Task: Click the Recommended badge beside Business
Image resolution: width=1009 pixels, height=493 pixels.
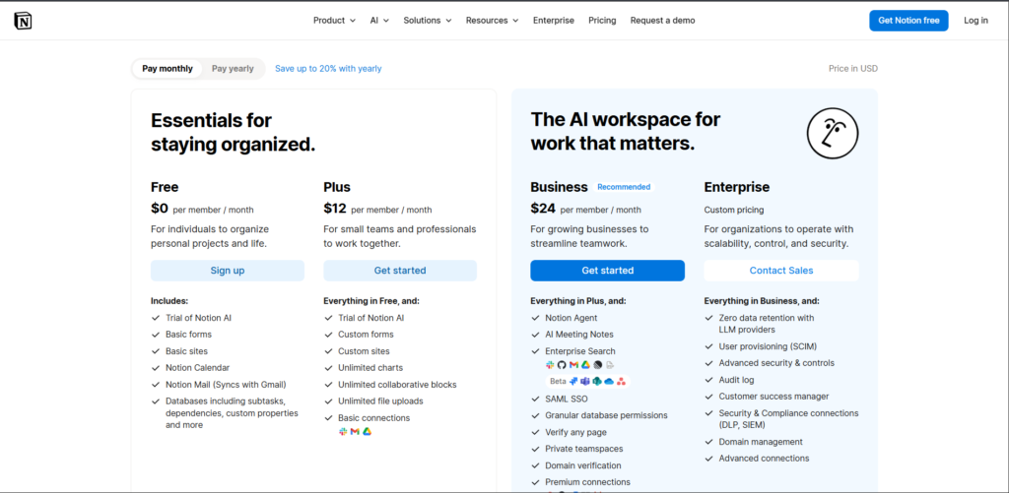Action: pos(624,187)
